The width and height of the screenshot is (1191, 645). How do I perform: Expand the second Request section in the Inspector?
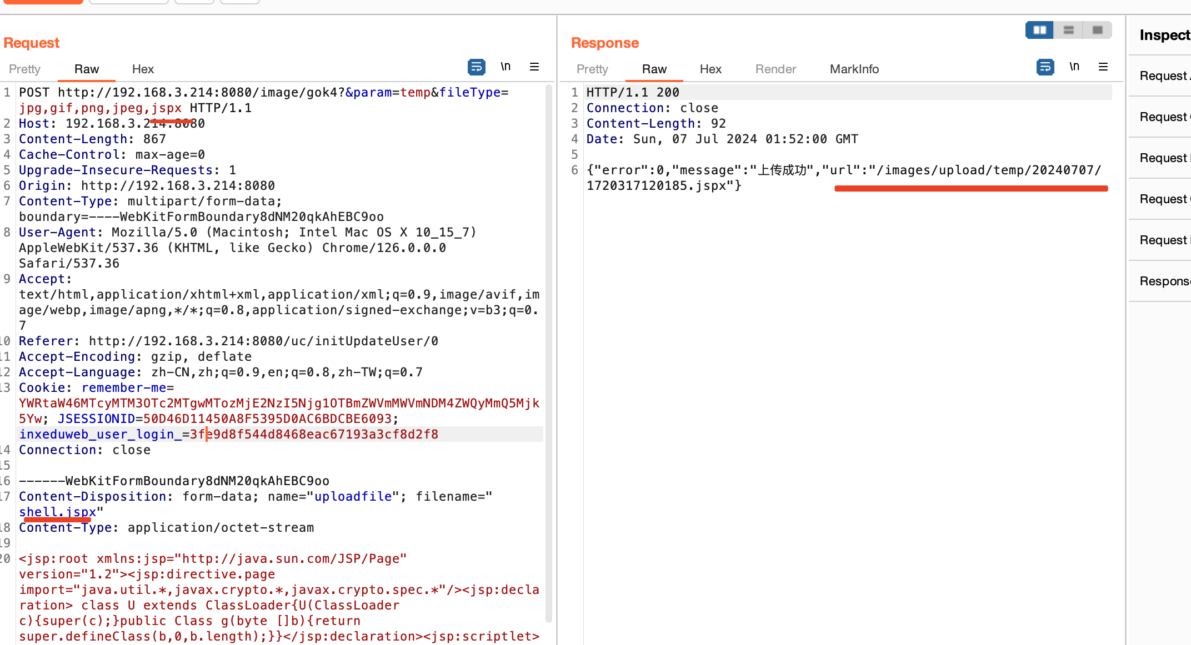1163,117
